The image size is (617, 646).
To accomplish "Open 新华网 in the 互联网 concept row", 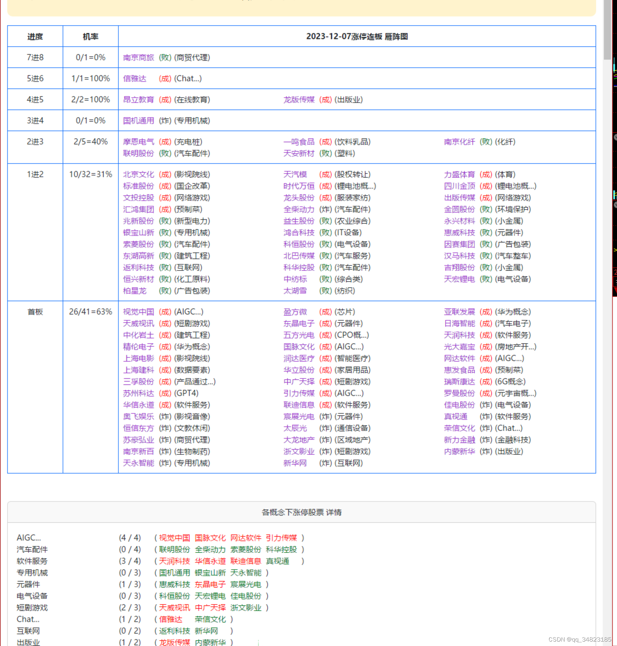I will point(206,631).
